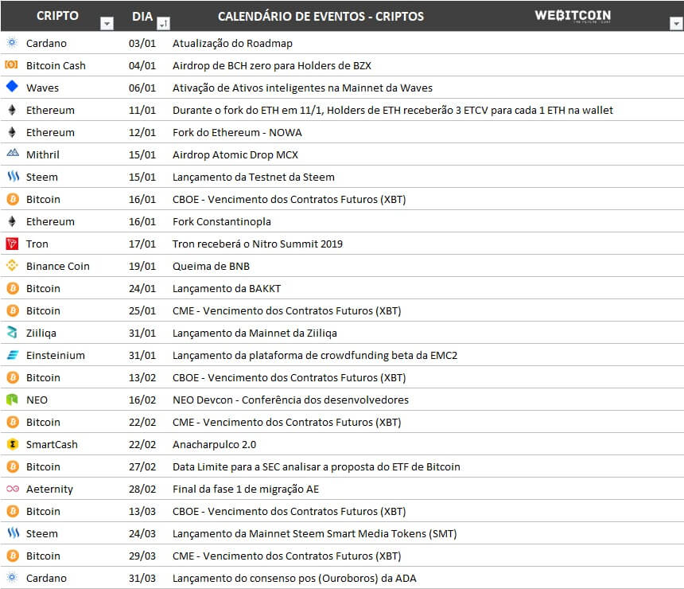Click the WEBITCOIN logo

pyautogui.click(x=573, y=16)
